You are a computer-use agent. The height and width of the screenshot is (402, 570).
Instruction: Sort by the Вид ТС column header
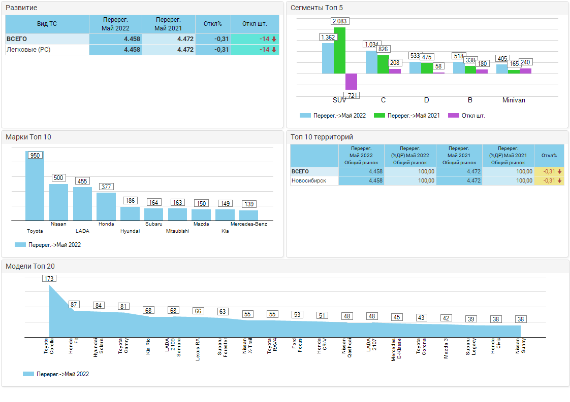pos(47,24)
